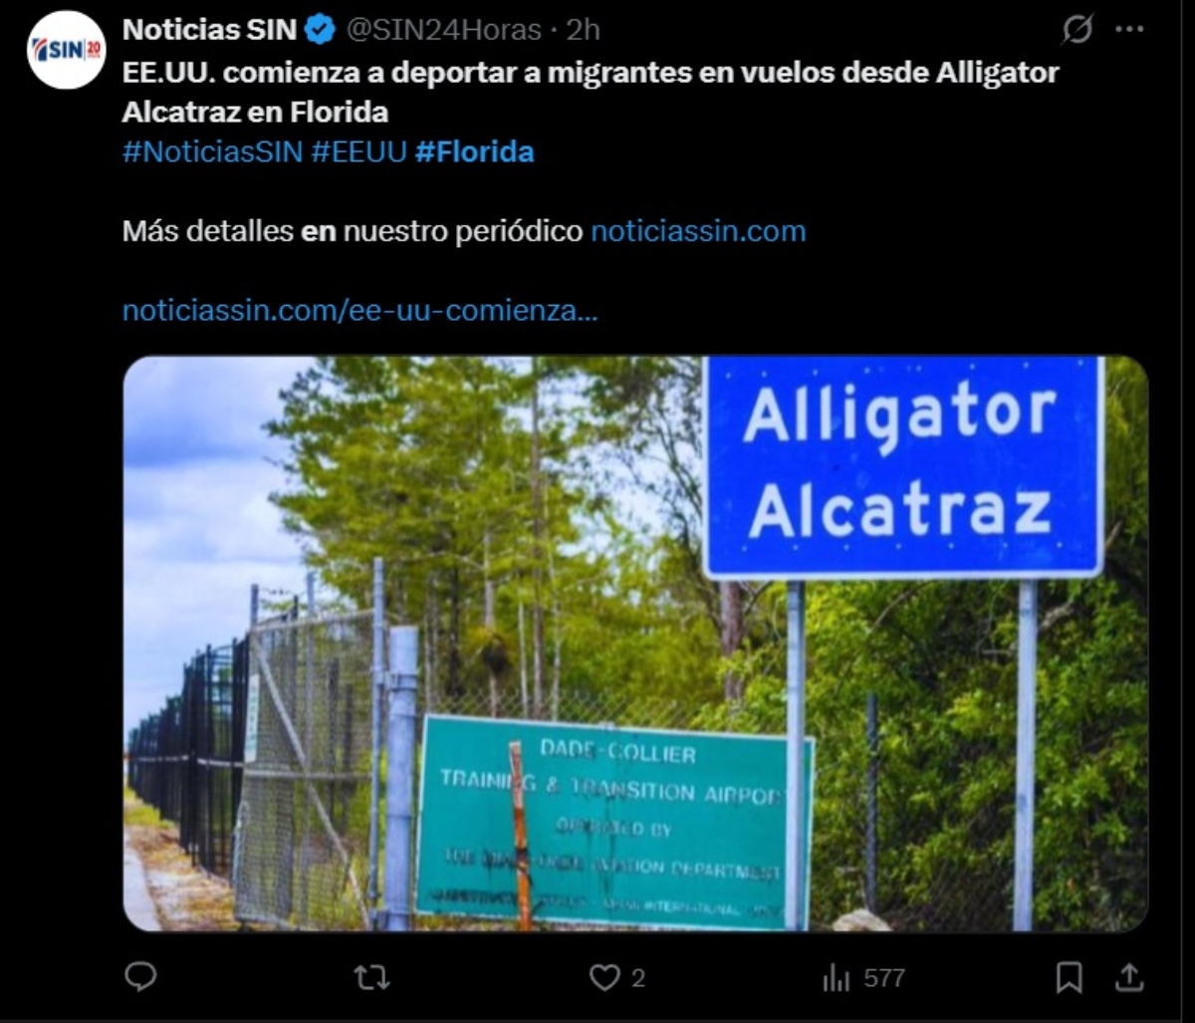Image resolution: width=1195 pixels, height=1023 pixels.
Task: Open the Noticias SIN profile avatar
Action: coord(67,50)
